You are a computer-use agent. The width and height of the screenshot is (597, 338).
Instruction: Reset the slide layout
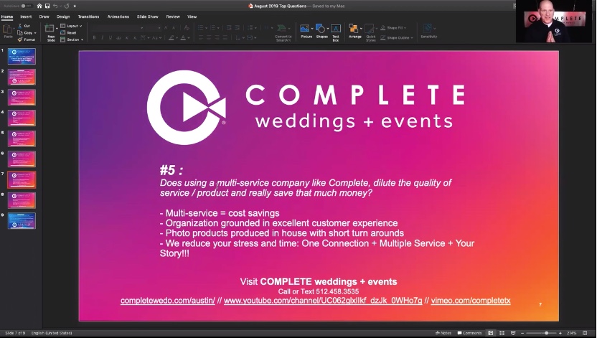click(x=69, y=33)
